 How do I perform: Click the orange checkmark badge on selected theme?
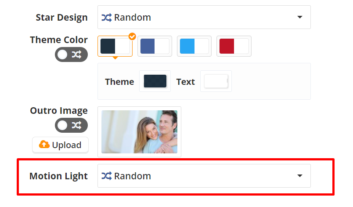click(132, 36)
